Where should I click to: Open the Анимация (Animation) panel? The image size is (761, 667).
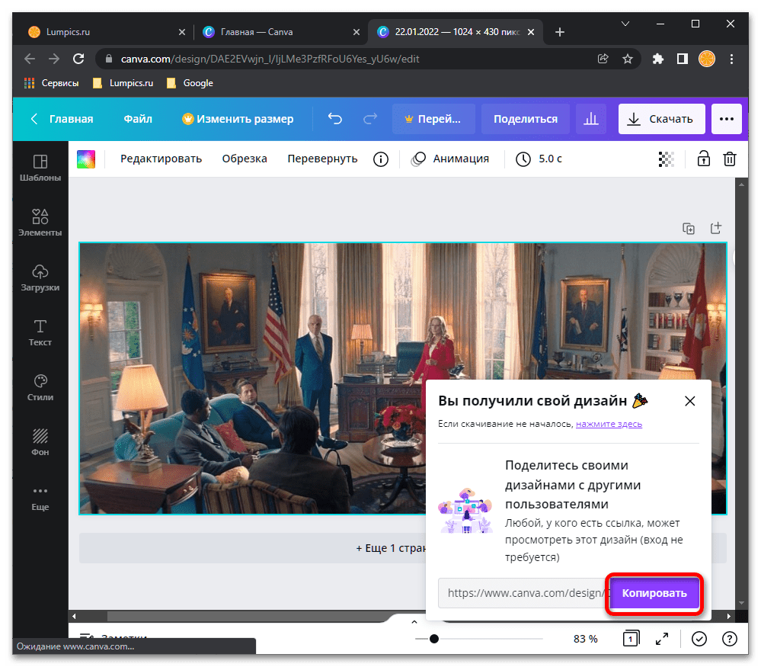(450, 159)
